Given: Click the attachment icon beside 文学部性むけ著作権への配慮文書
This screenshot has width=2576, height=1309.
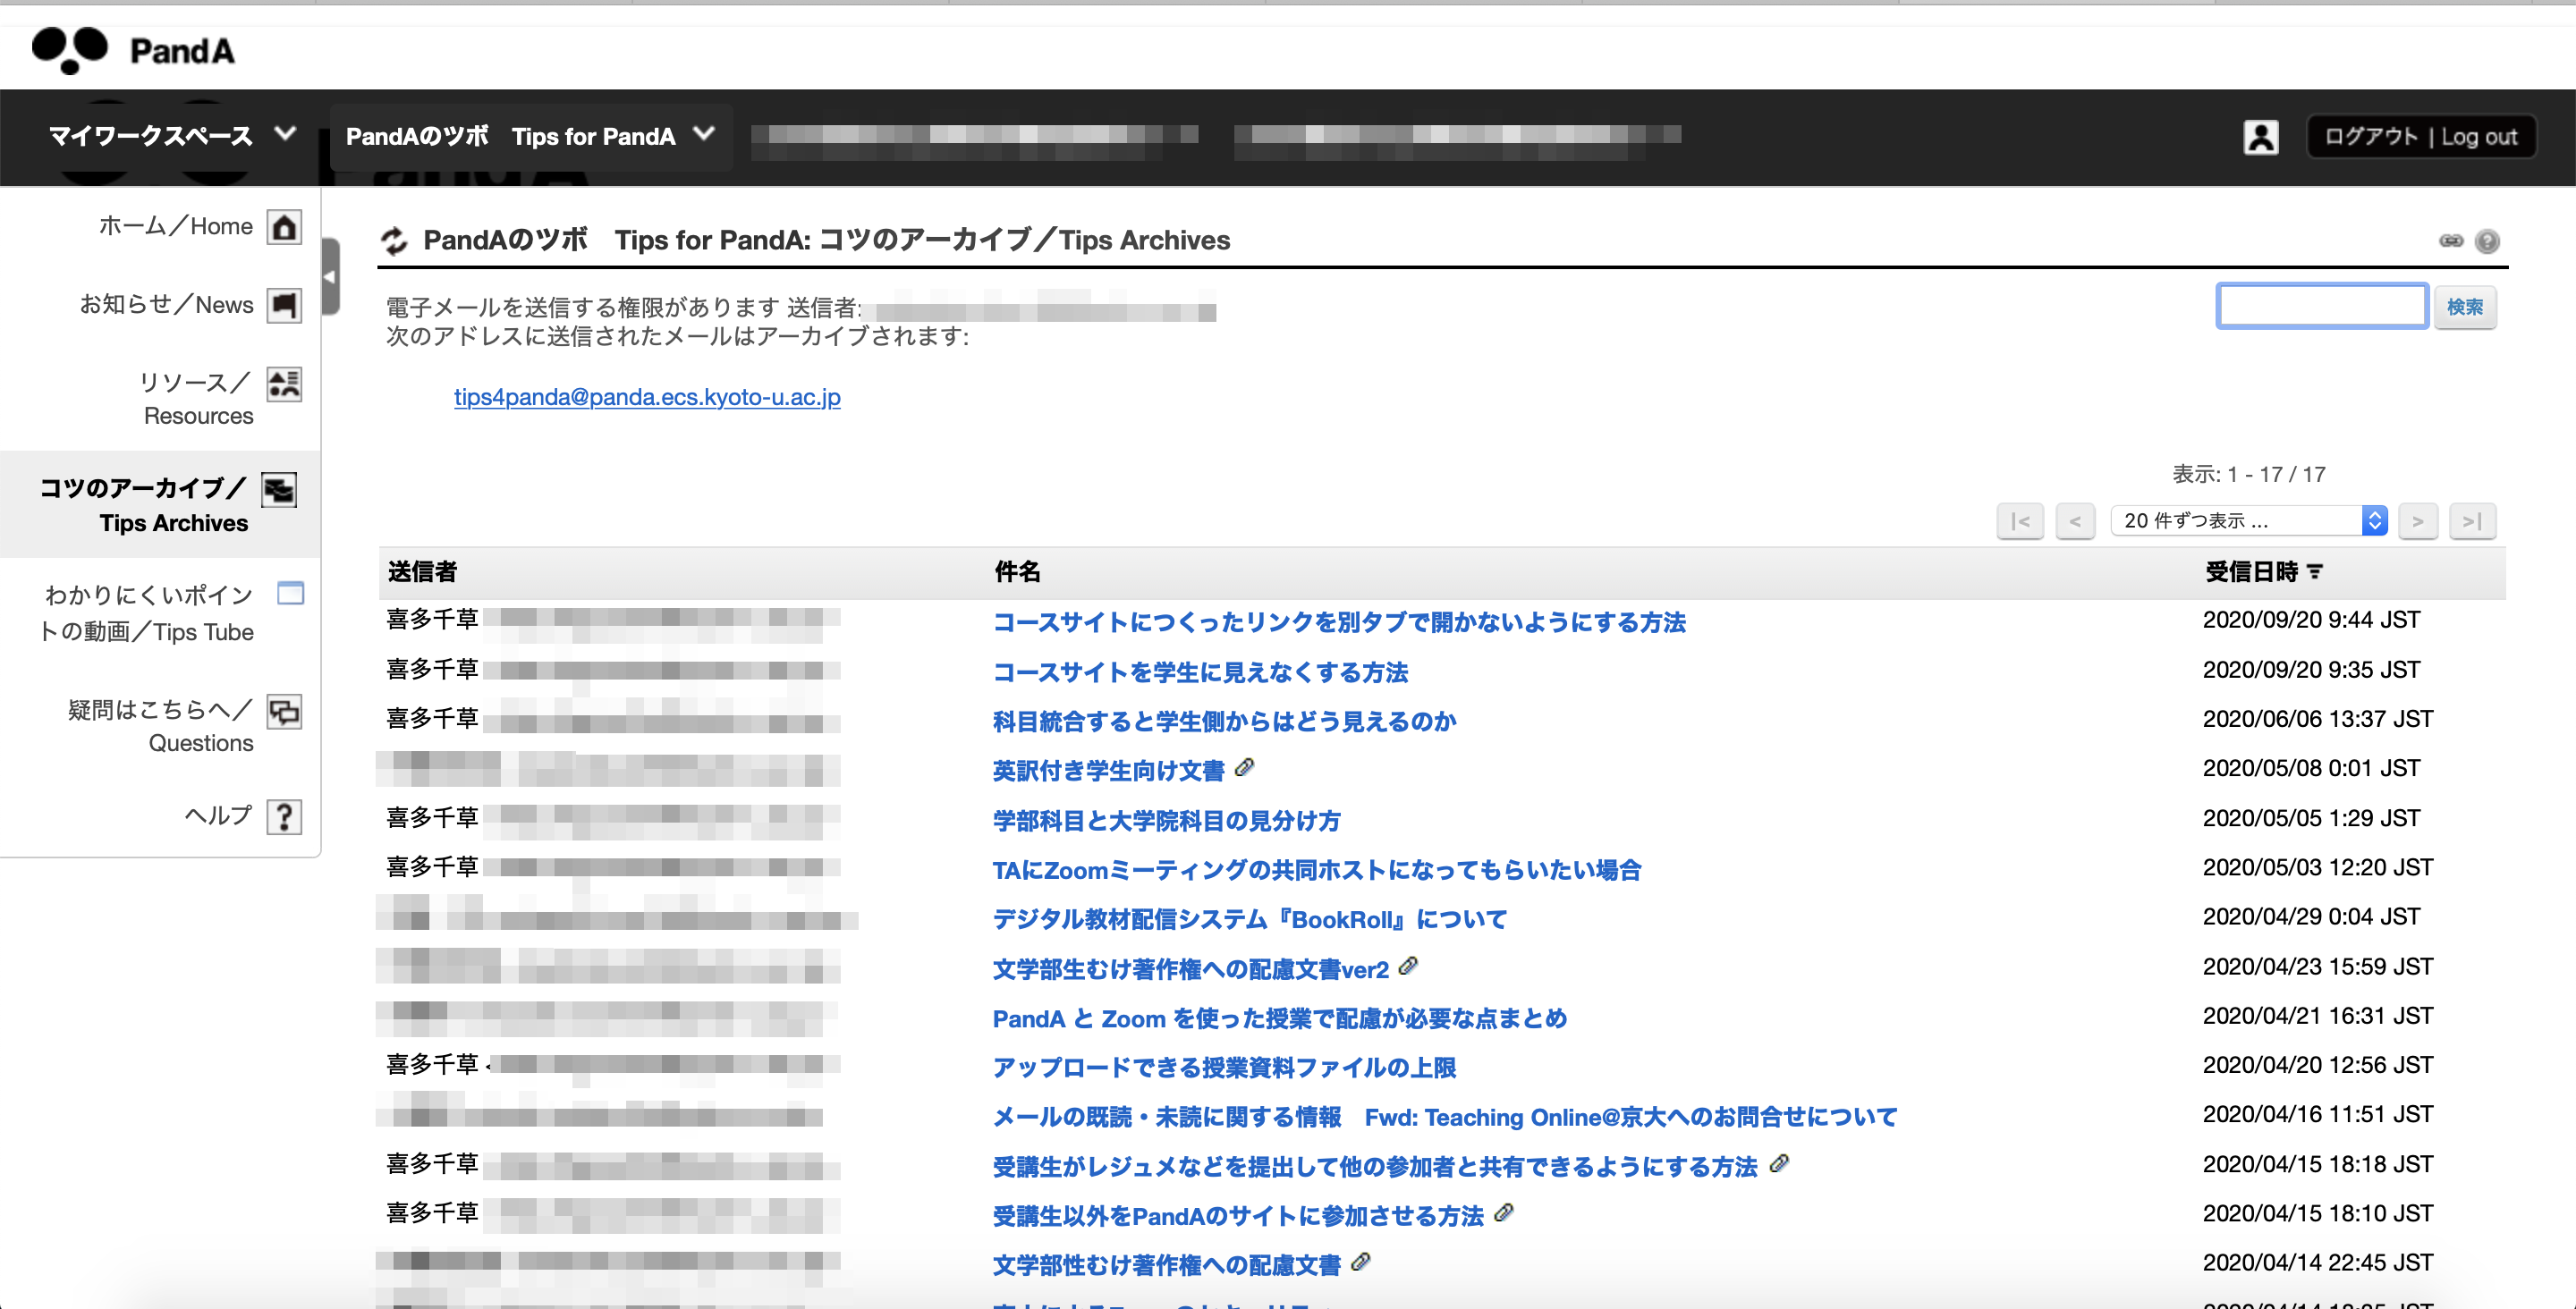Looking at the screenshot, I should pos(1360,1262).
